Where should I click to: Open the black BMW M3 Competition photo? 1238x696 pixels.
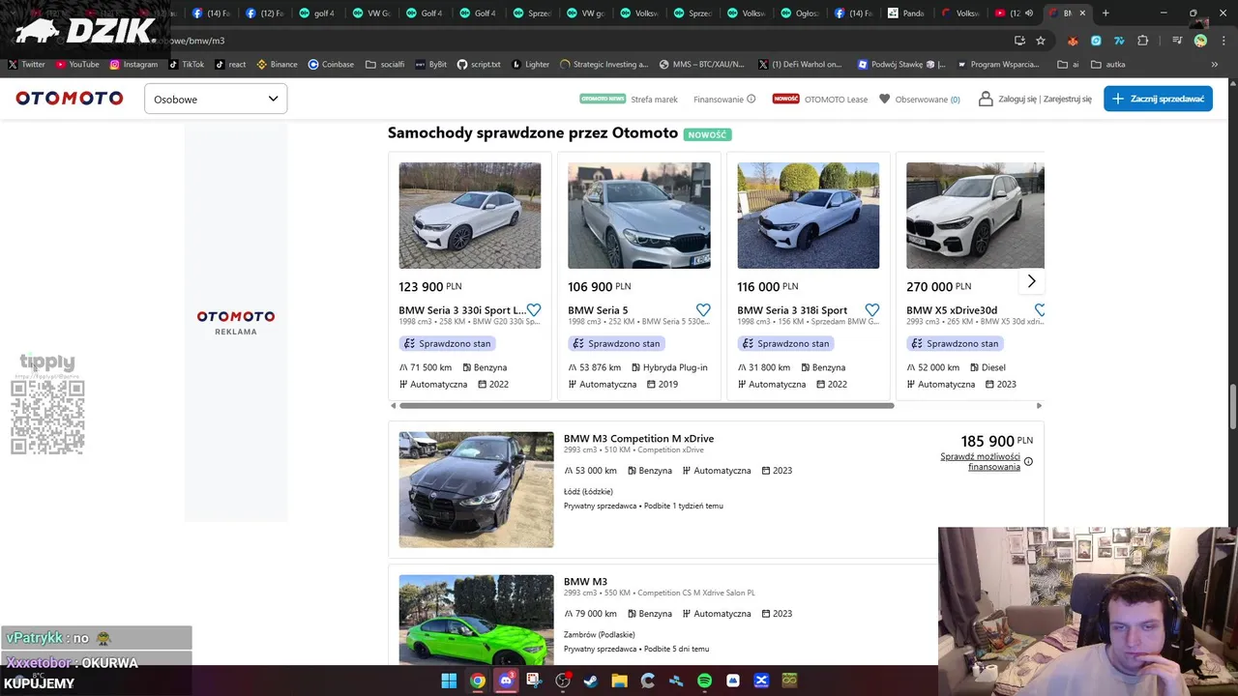pos(476,489)
